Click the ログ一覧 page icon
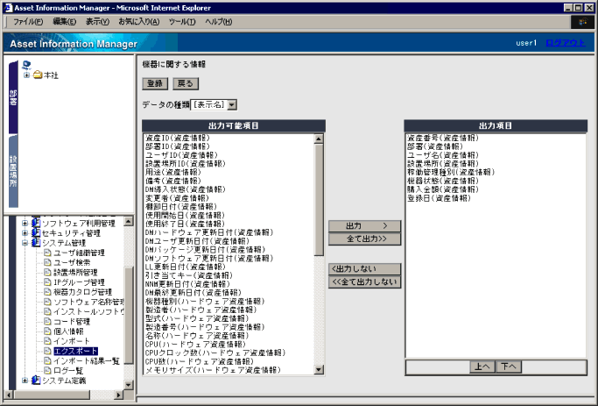Viewport: 598px width, 406px height. (x=47, y=370)
